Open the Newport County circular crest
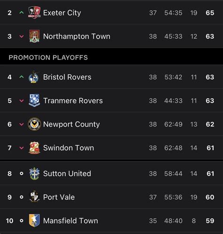The width and height of the screenshot is (223, 234). click(x=34, y=124)
